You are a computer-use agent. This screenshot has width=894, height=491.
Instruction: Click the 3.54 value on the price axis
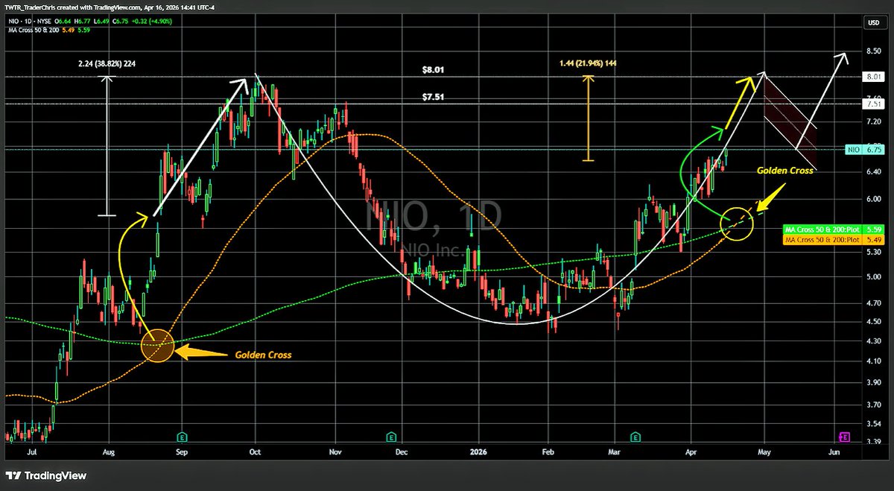coord(873,423)
